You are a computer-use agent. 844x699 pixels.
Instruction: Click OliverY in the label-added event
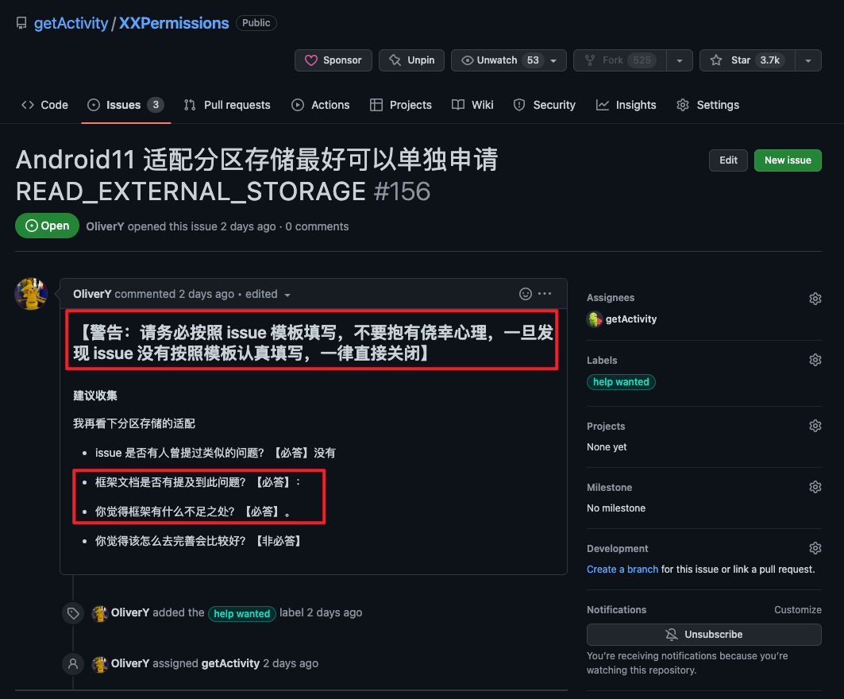click(129, 612)
